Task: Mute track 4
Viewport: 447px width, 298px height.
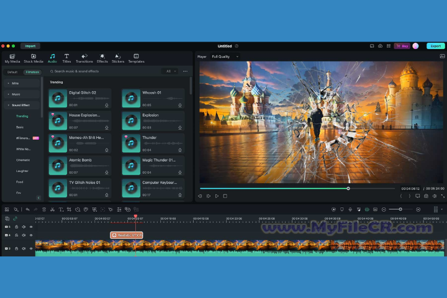Action: tap(24, 235)
